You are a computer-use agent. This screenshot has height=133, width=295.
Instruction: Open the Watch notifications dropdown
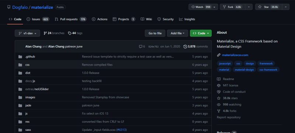click(x=203, y=7)
